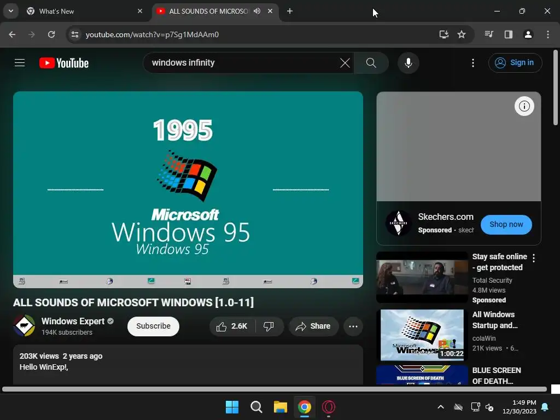The image size is (560, 420).
Task: Click the horizontal page scrollbar
Action: pos(275,389)
